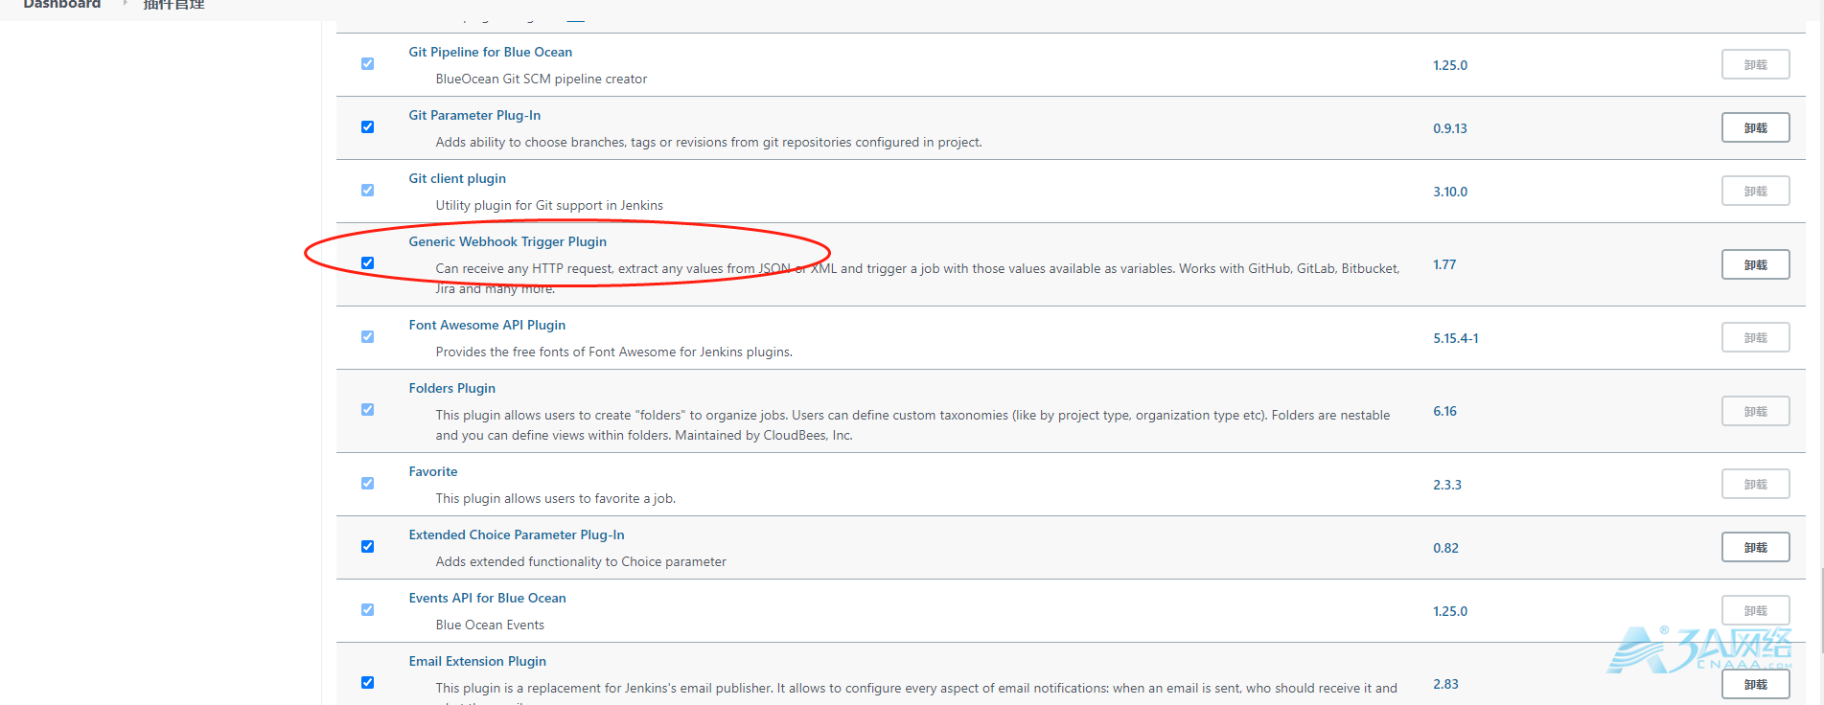Disable the Generic Webhook Trigger Plugin checkbox
The height and width of the screenshot is (705, 1824).
[x=367, y=263]
